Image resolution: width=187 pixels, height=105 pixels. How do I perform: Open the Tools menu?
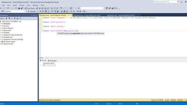(28, 5)
